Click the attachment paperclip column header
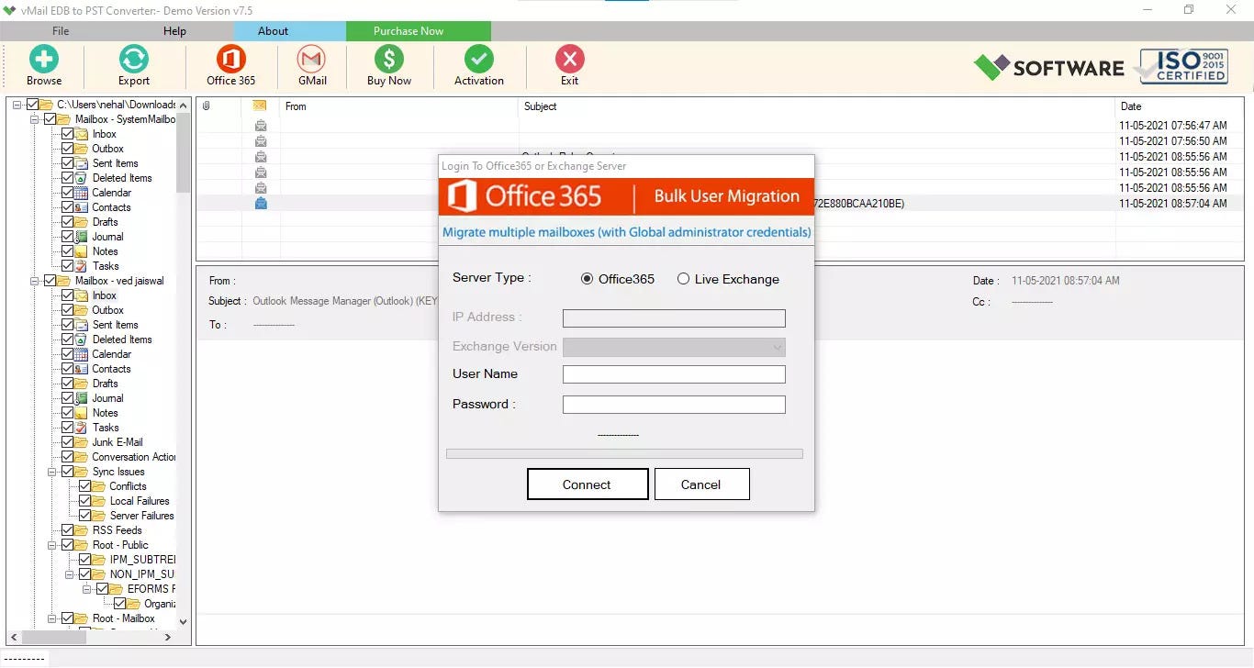The image size is (1254, 668). click(206, 106)
